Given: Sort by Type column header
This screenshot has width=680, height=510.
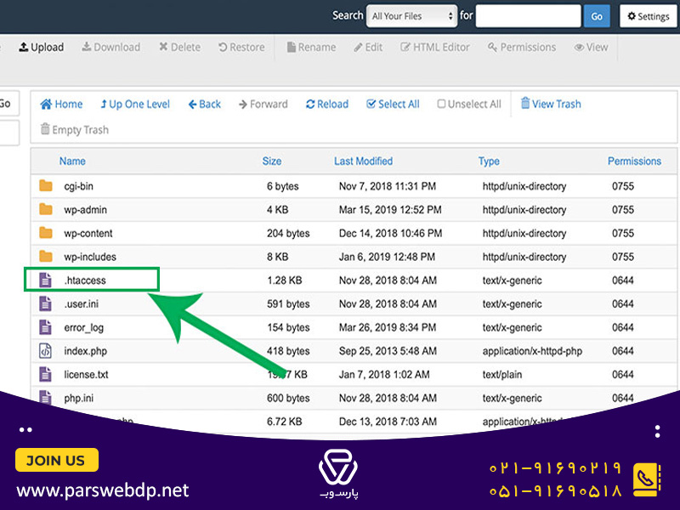Looking at the screenshot, I should [489, 161].
